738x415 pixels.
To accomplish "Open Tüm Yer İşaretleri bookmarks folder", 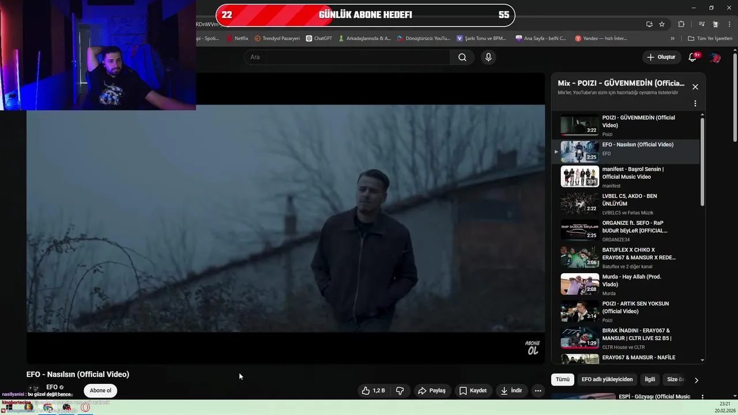I will click(x=710, y=39).
